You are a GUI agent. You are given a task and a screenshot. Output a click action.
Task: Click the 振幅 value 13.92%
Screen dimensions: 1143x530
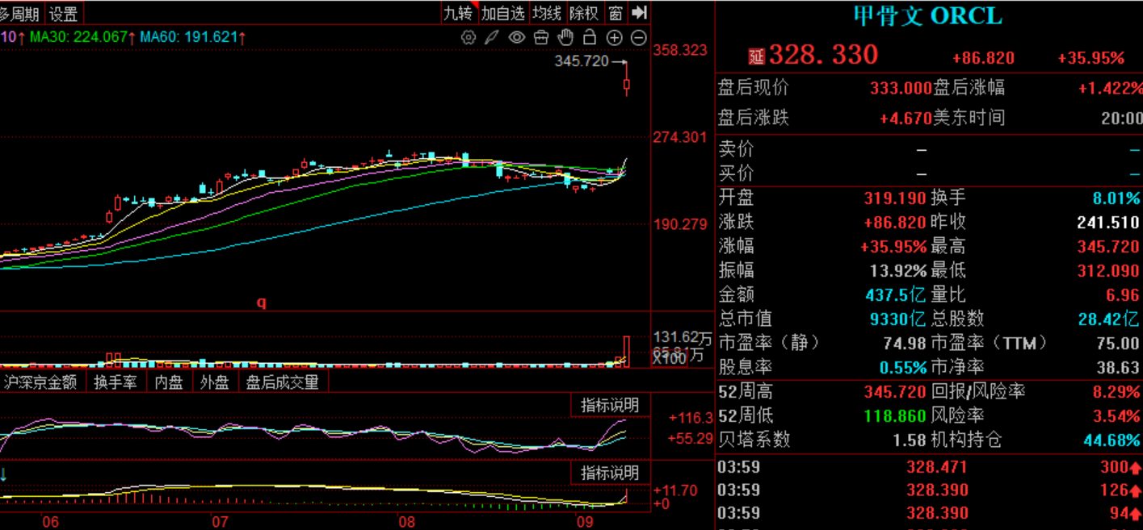898,270
